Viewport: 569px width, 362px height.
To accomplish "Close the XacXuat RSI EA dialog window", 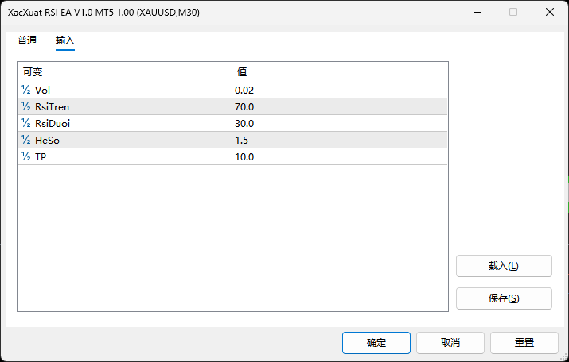I will click(549, 12).
